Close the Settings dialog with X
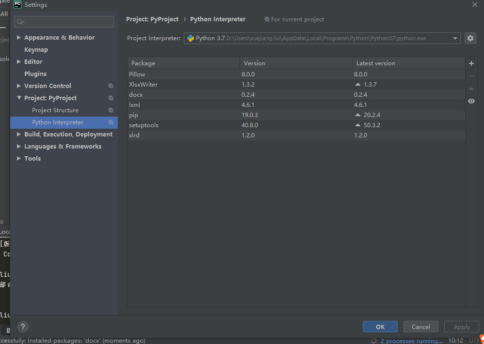 [x=475, y=5]
